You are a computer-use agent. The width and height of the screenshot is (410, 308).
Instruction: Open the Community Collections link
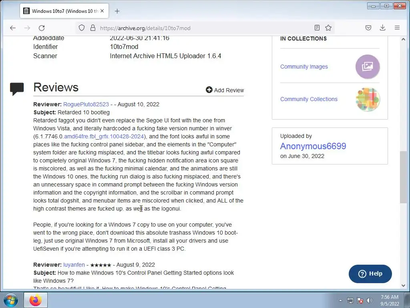(x=309, y=99)
